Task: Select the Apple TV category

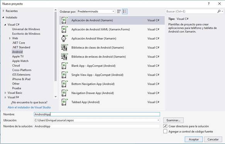Action: click(x=18, y=56)
